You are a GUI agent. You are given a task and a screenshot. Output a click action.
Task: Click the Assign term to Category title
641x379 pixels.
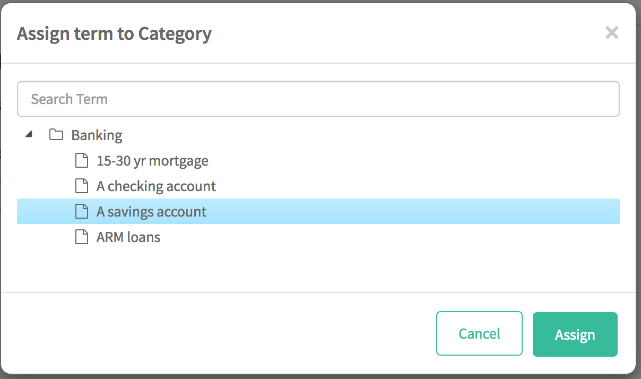[114, 34]
